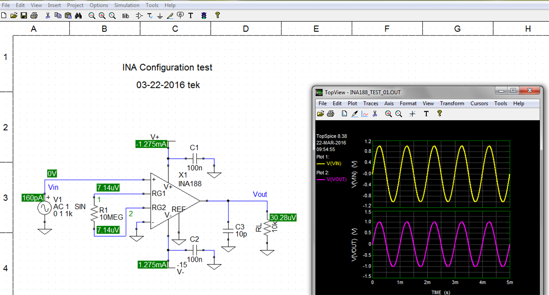
Task: Open the Cursors menu in TopView
Action: [x=479, y=103]
